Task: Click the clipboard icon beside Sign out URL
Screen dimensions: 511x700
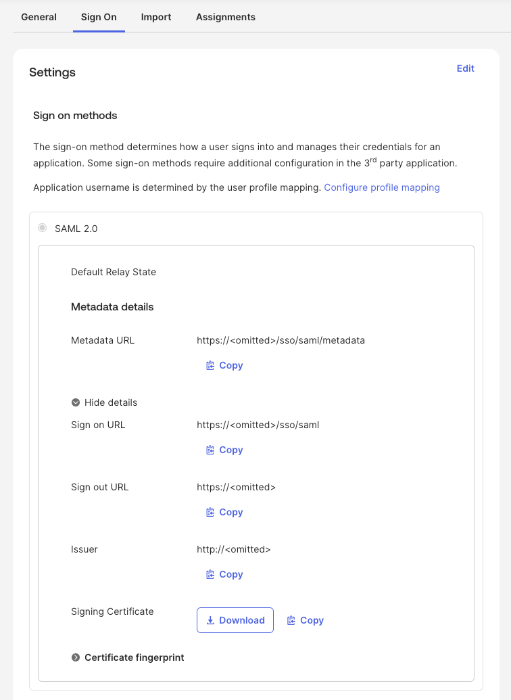Action: tap(210, 512)
